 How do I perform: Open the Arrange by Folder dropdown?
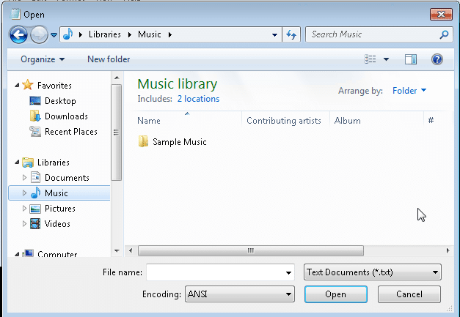(x=409, y=91)
